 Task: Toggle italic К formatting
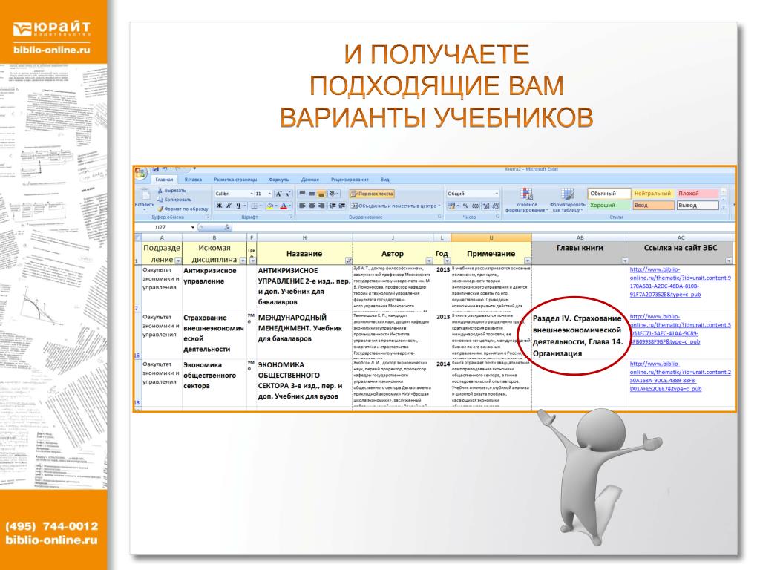[x=229, y=206]
